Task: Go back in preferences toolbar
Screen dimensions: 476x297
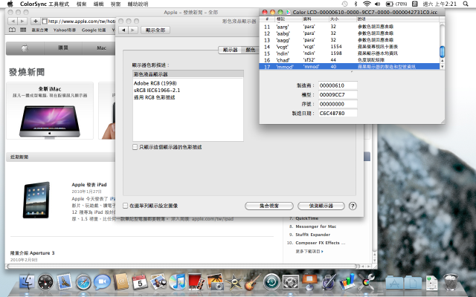Action: 123,30
